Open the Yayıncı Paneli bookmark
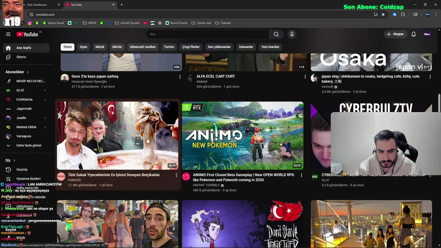441x248 pixels. 53,23
